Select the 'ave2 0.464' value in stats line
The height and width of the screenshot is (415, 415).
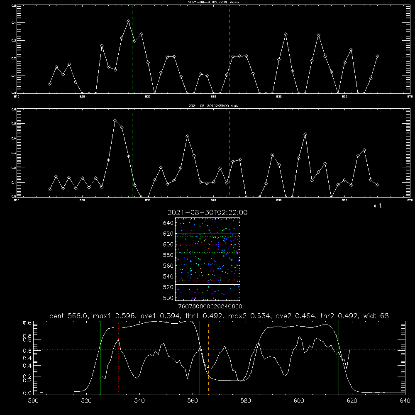tap(295, 316)
